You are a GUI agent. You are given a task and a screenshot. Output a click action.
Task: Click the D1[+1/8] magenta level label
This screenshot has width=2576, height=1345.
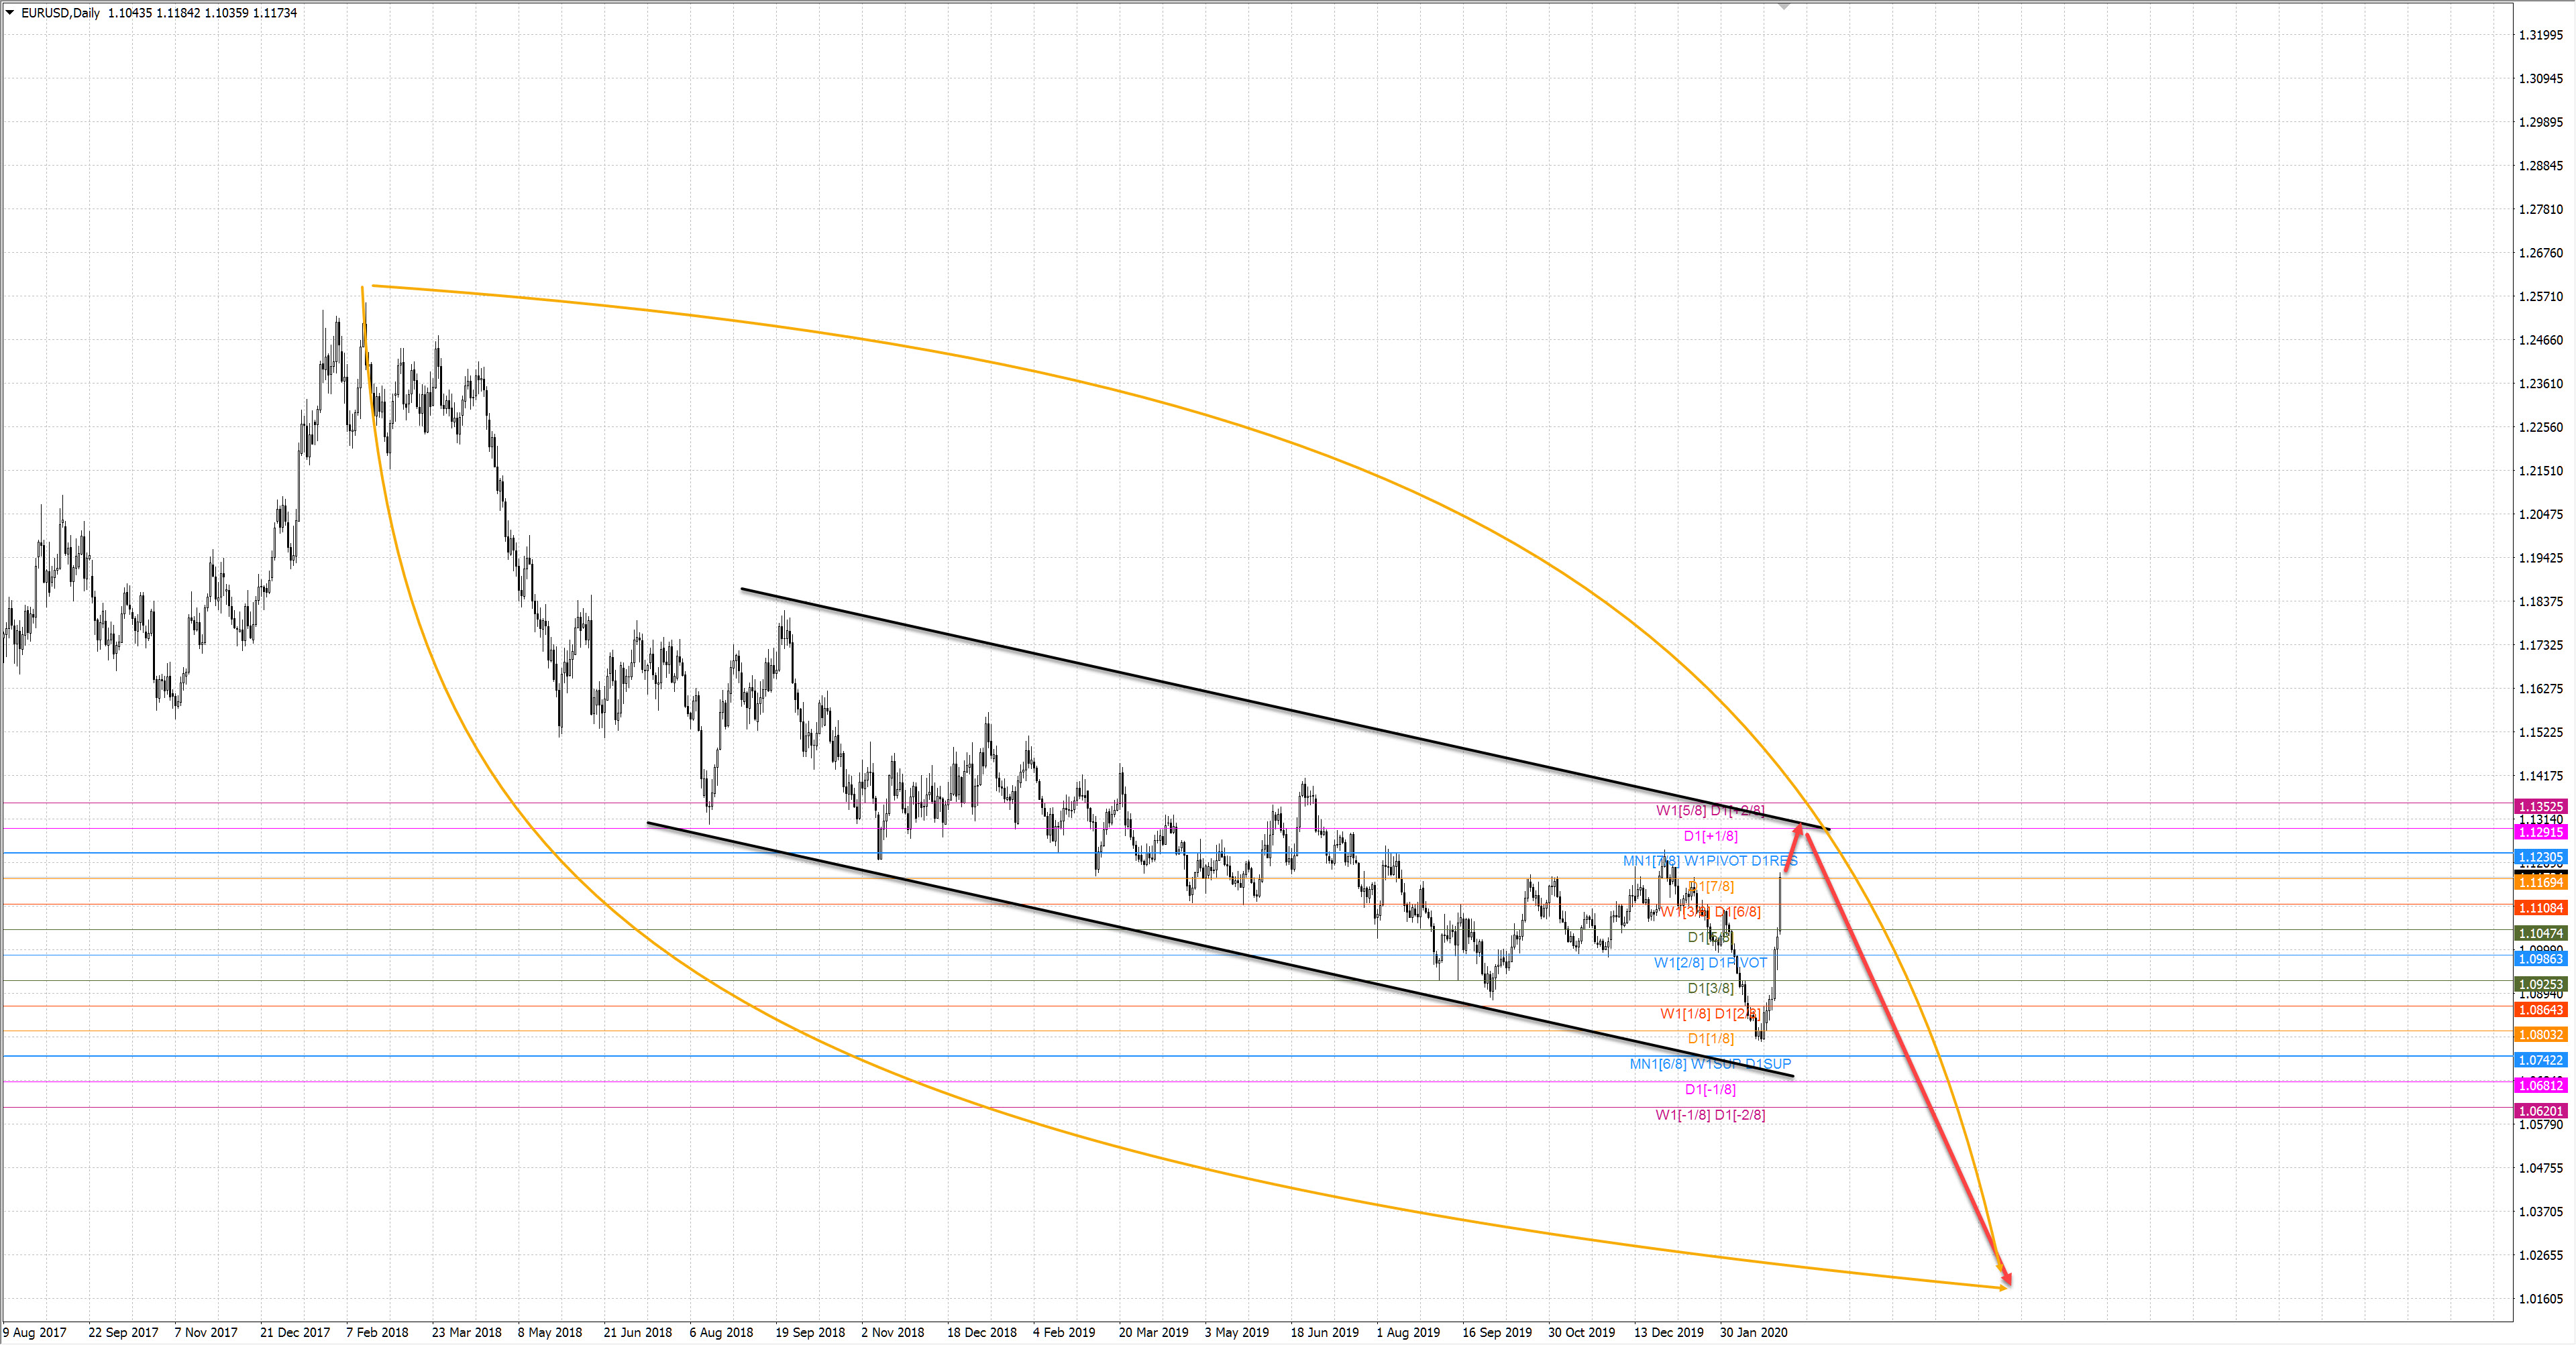point(1710,836)
